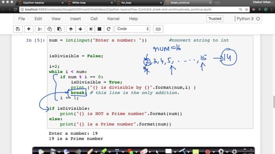Expand shapes tool options arrow

tap(136, 152)
